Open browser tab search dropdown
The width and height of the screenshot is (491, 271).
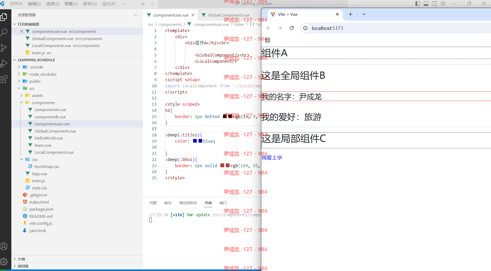364,14
